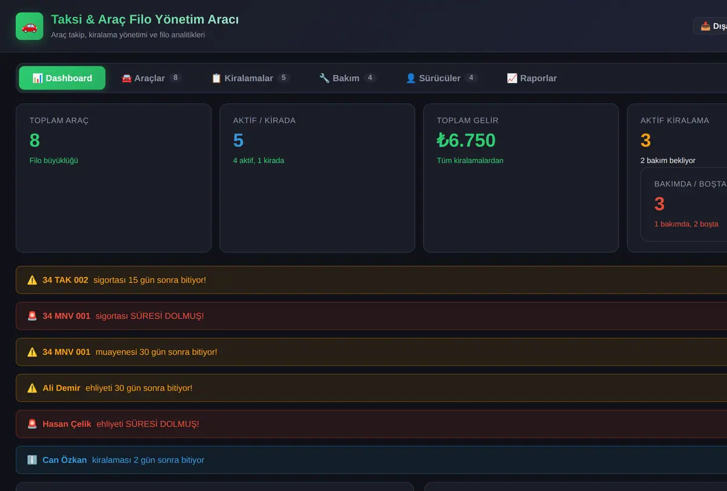Open the Kiralamalar tab
727x491 pixels.
click(250, 78)
